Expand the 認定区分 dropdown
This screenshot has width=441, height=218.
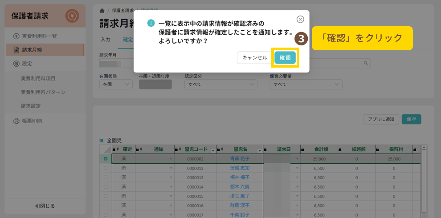tap(220, 84)
